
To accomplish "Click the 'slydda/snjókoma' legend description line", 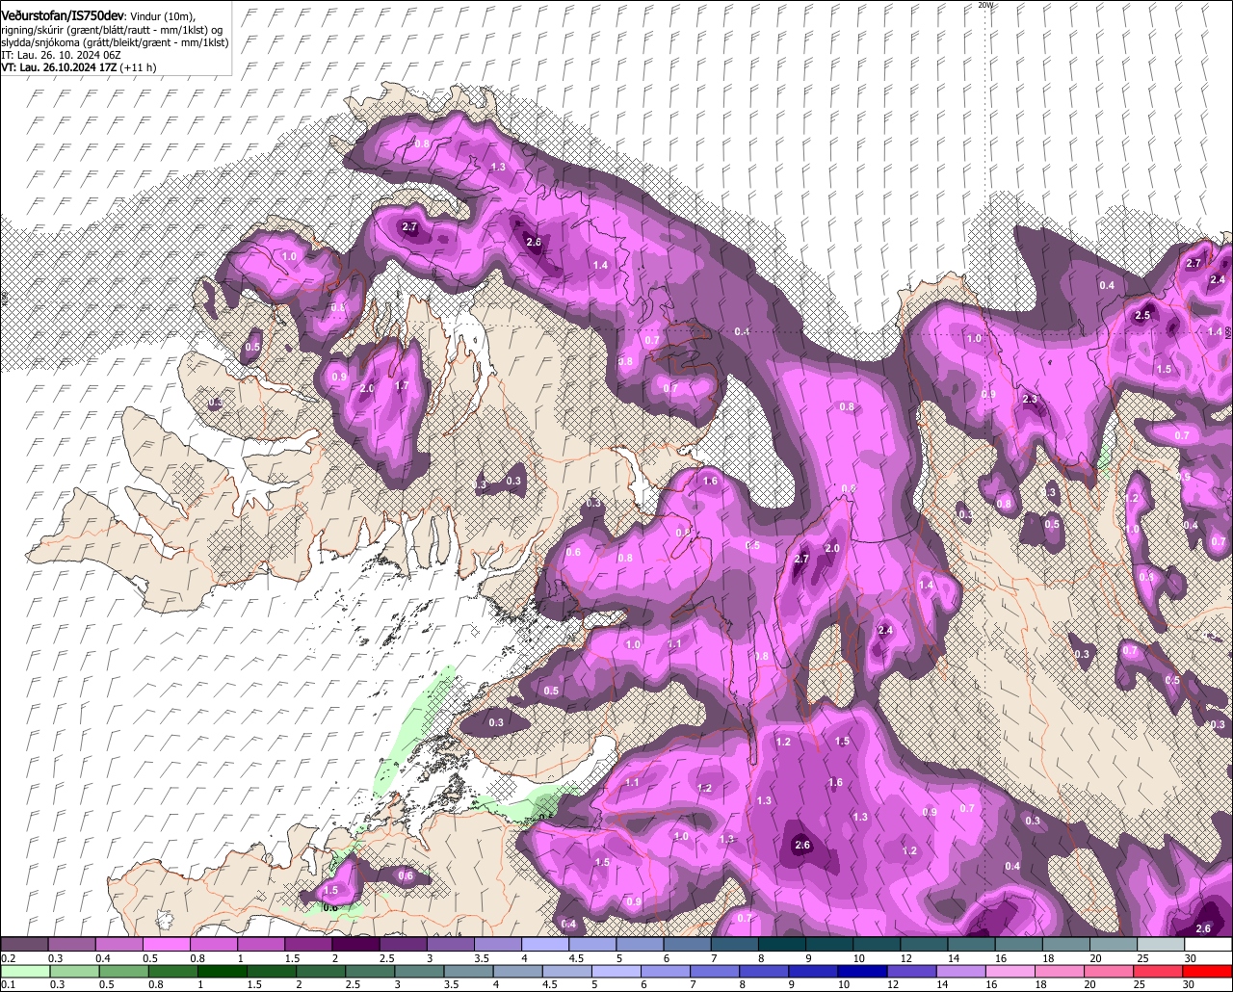I will click(x=115, y=42).
